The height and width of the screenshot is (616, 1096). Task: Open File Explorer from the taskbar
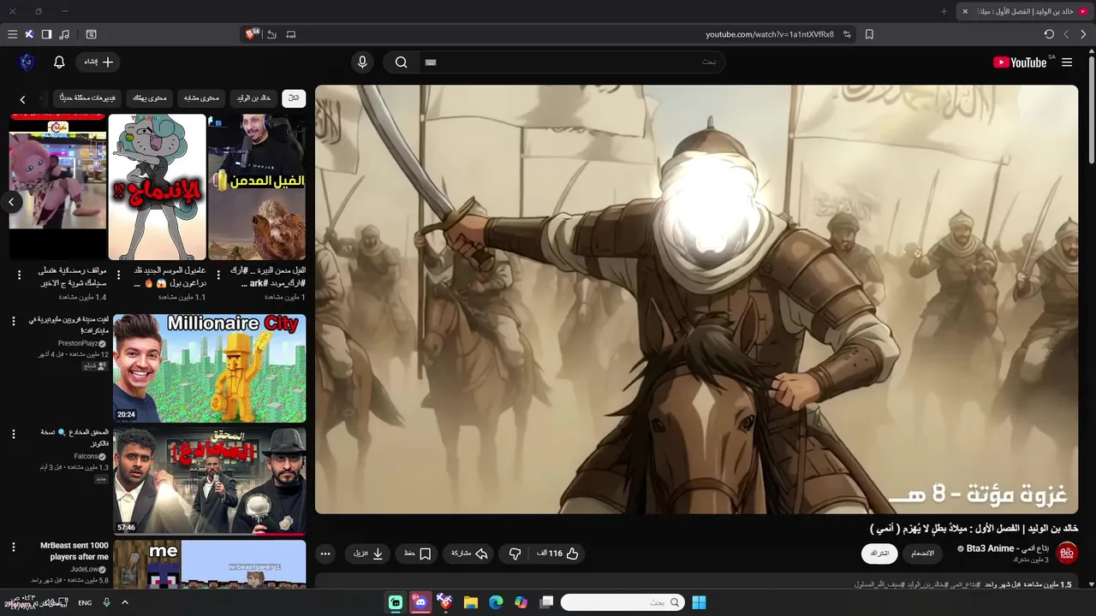pyautogui.click(x=470, y=602)
